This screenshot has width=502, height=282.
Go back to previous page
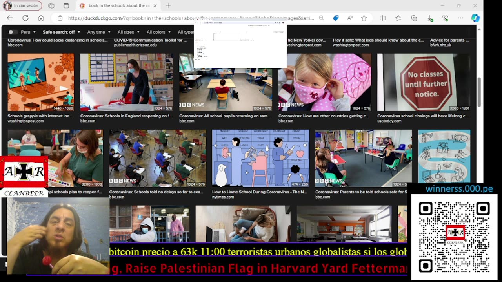click(x=10, y=18)
